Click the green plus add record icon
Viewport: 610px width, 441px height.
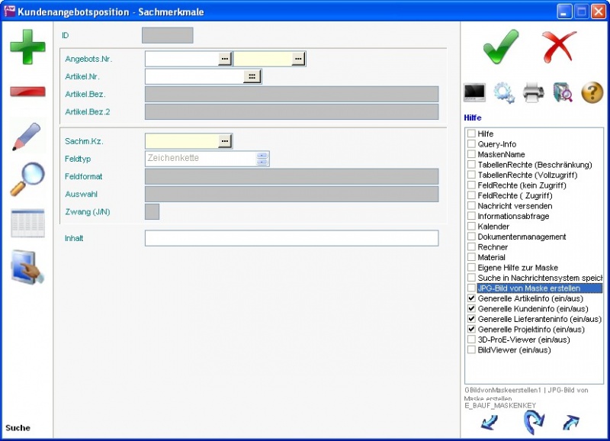(27, 47)
